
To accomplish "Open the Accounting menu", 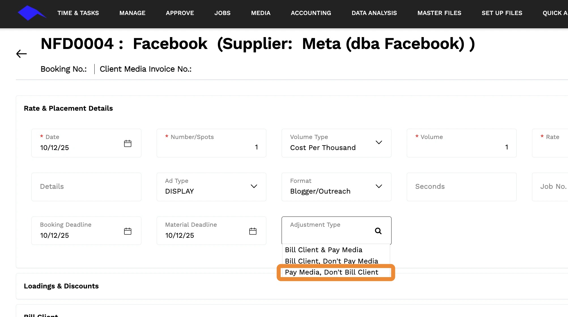I will point(311,13).
